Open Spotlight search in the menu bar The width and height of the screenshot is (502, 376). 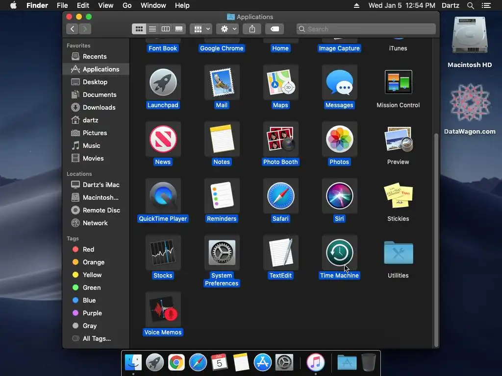coord(470,5)
